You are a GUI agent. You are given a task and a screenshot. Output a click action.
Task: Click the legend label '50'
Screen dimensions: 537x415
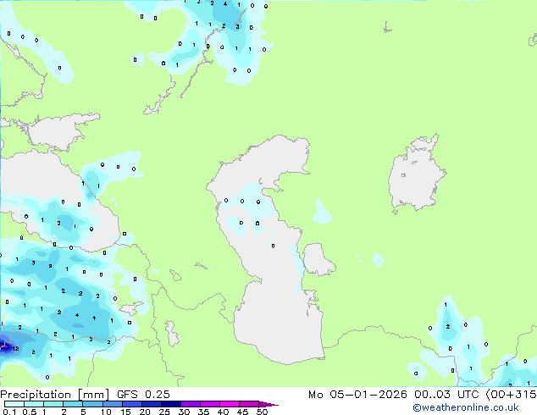click(x=262, y=412)
